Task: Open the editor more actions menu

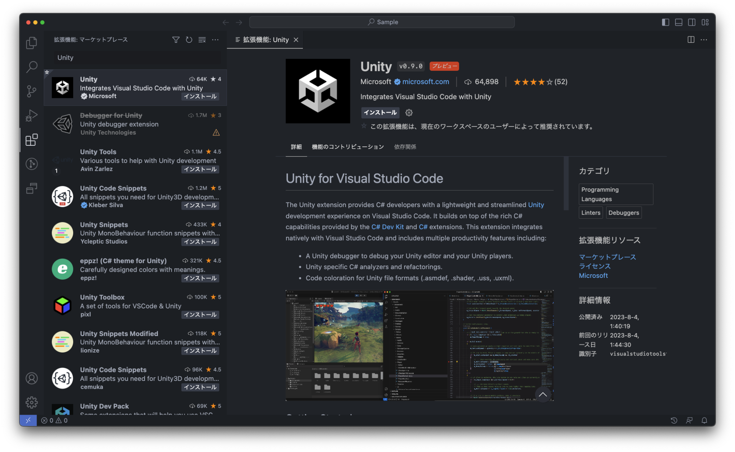Action: [704, 40]
